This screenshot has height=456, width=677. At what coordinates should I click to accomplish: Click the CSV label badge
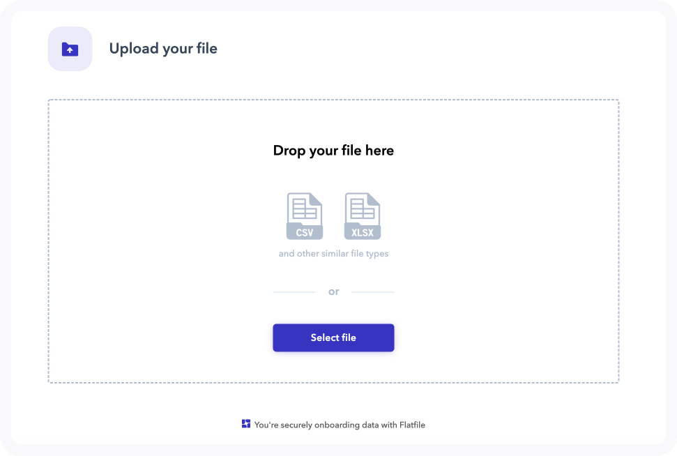(304, 231)
